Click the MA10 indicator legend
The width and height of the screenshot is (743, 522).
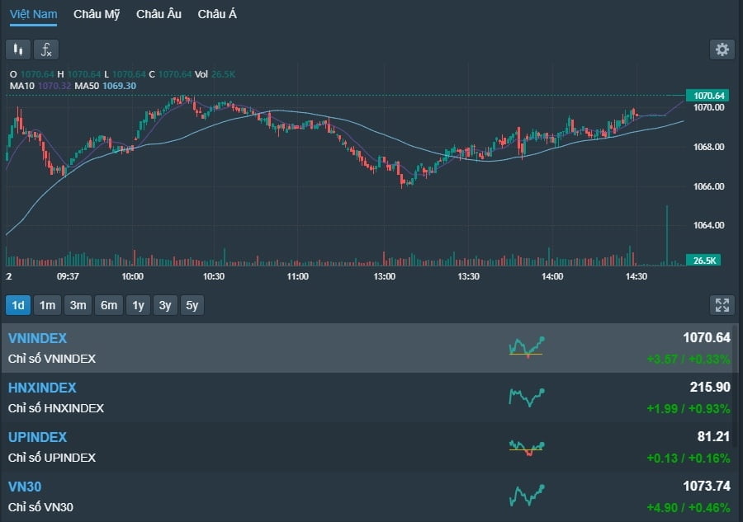coord(40,86)
